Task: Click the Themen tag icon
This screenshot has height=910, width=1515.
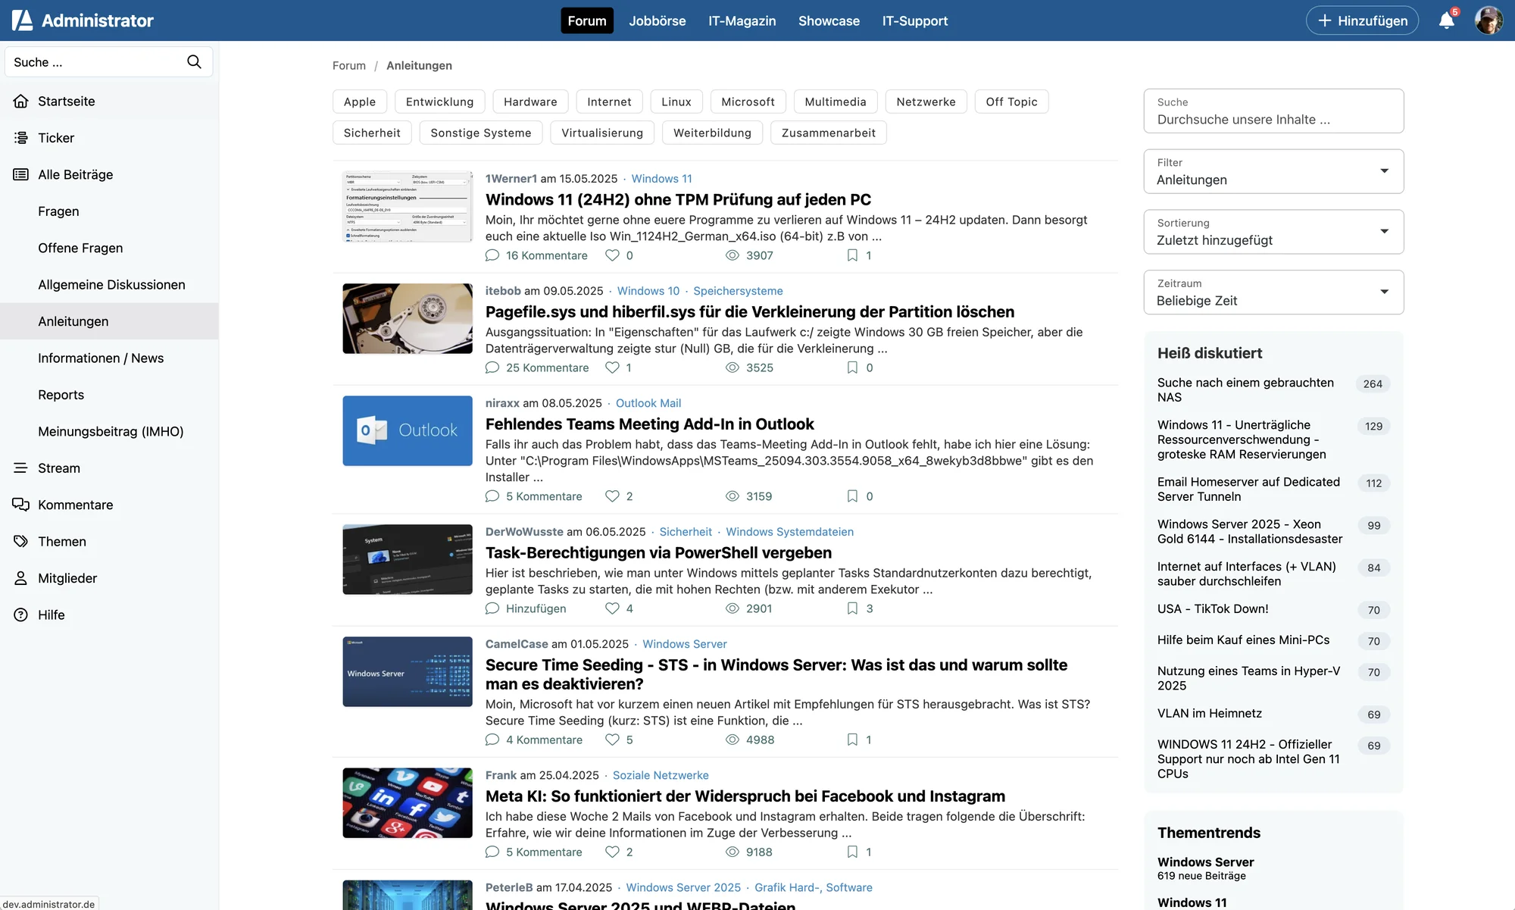Action: coord(21,542)
